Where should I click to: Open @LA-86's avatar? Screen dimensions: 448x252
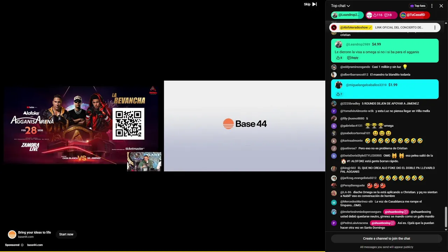[334, 193]
